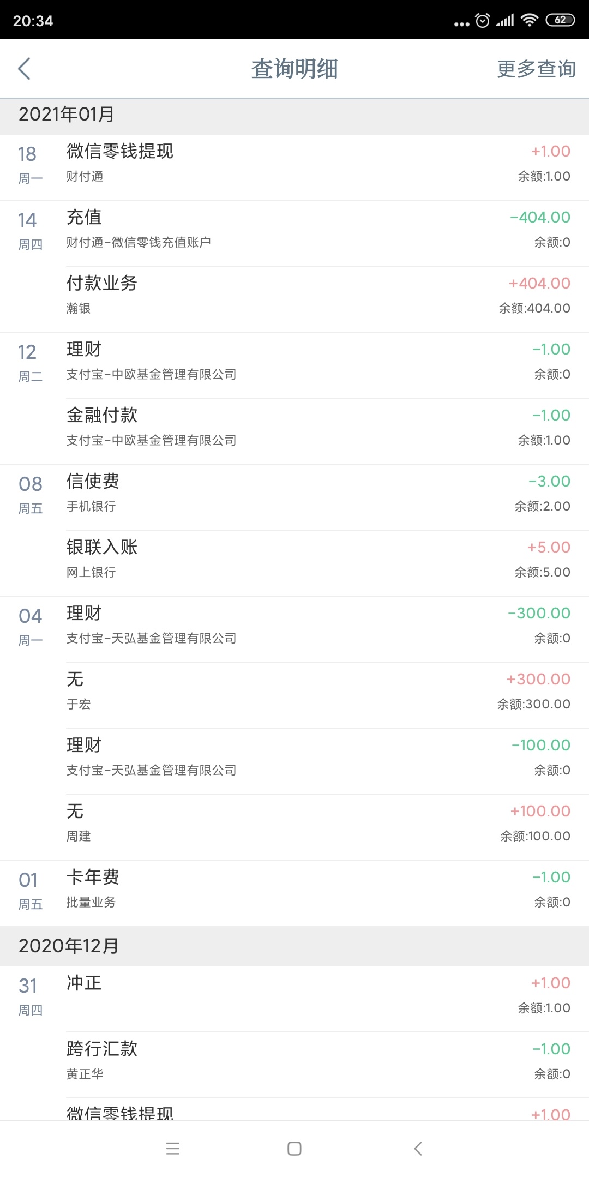Open the 信使费 -3.00 record
This screenshot has width=589, height=1177.
(x=294, y=497)
